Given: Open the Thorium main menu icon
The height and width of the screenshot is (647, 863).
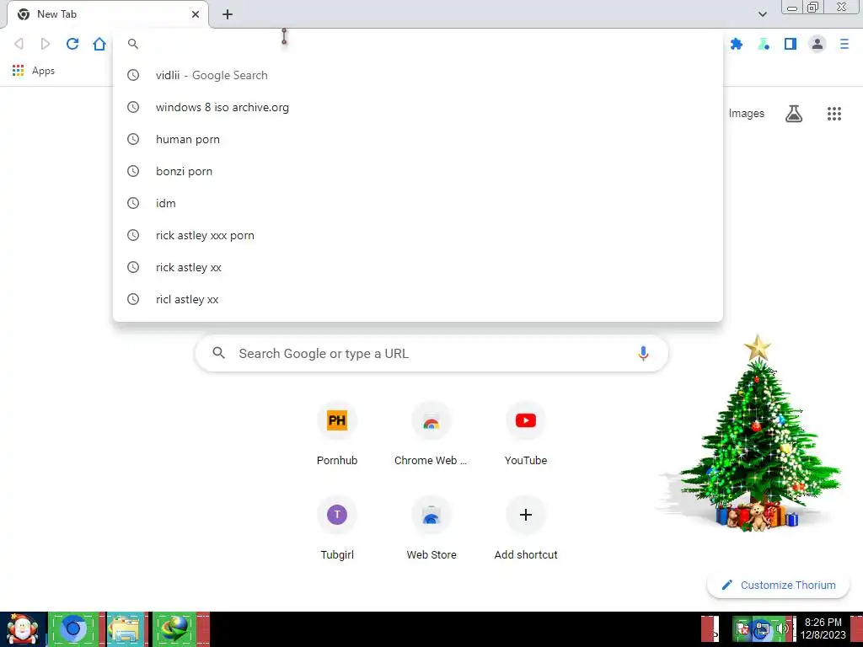Looking at the screenshot, I should [x=844, y=44].
